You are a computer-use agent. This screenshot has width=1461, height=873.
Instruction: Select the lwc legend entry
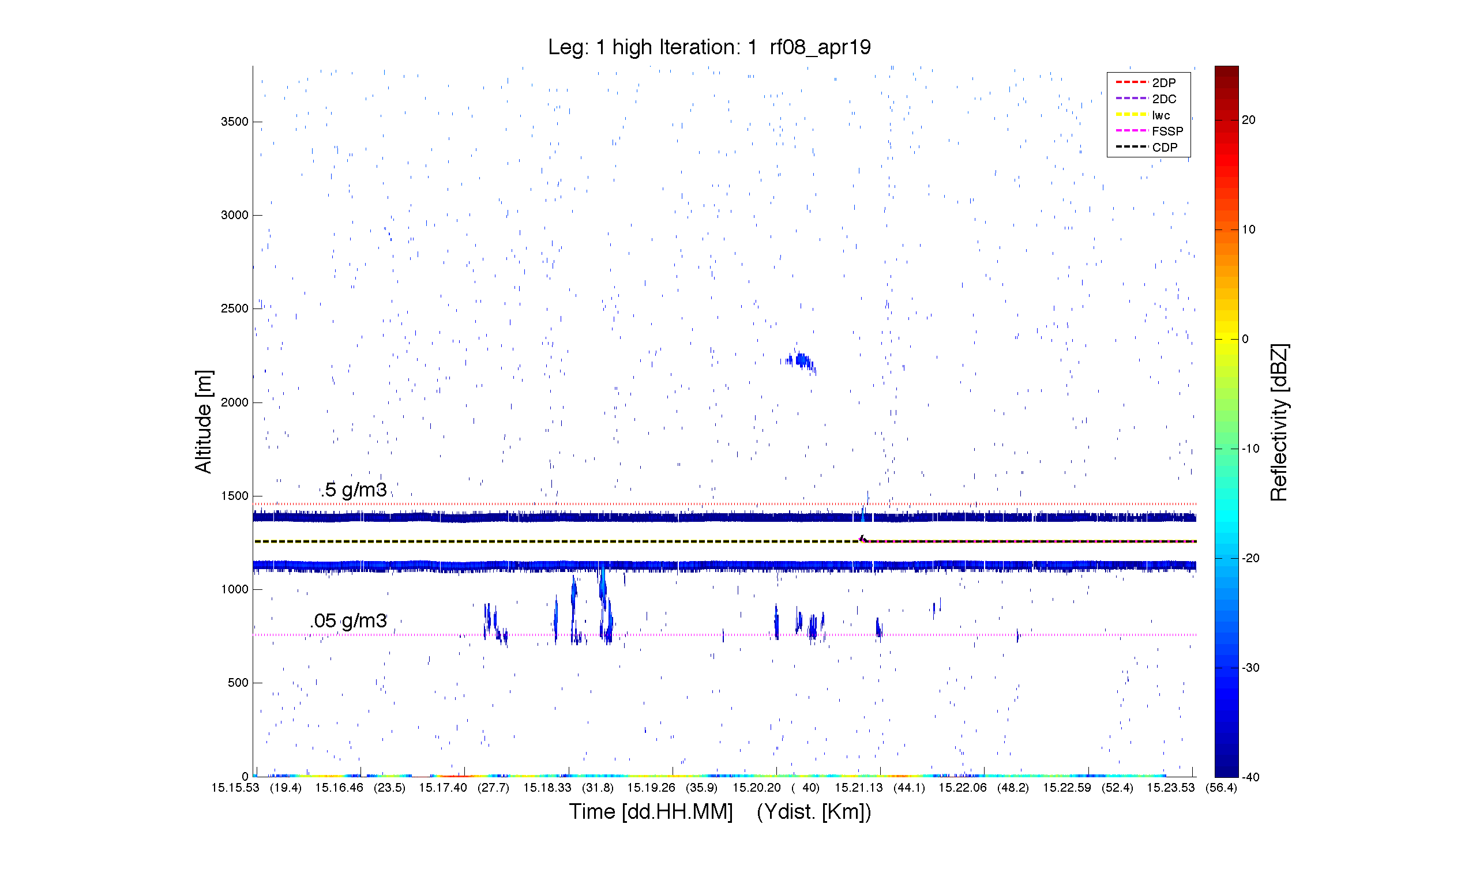1142,115
